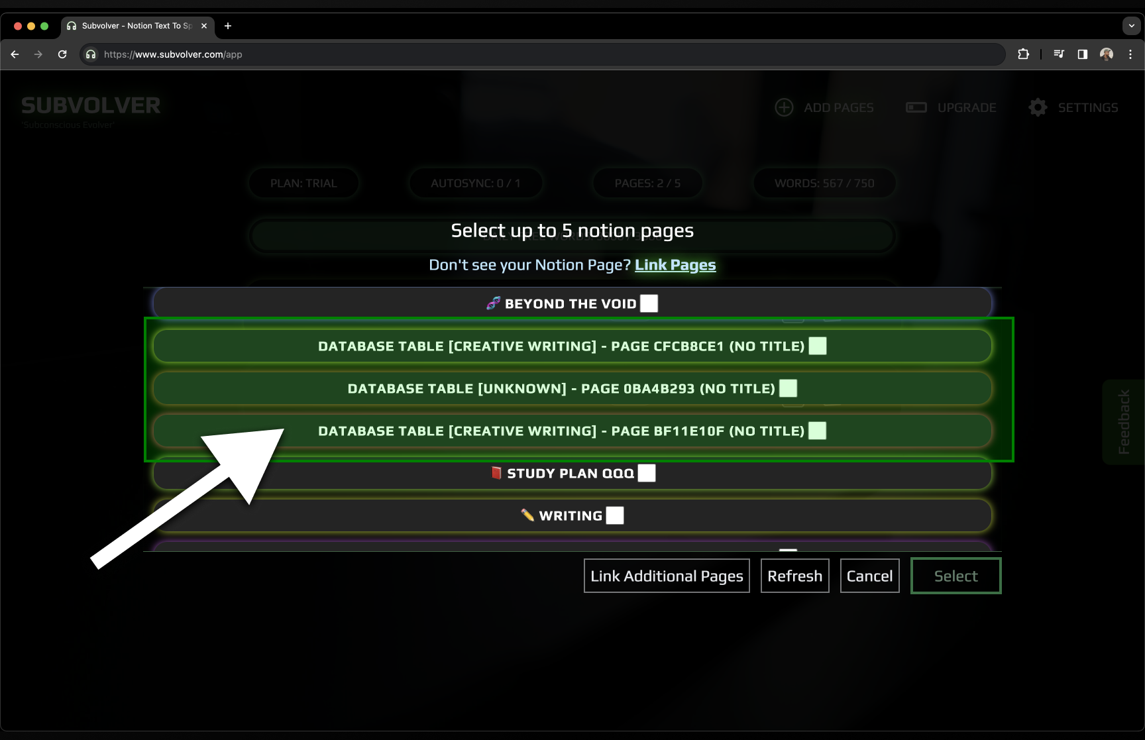Image resolution: width=1145 pixels, height=740 pixels.
Task: Open the browser extensions puzzle icon
Action: pos(1023,54)
